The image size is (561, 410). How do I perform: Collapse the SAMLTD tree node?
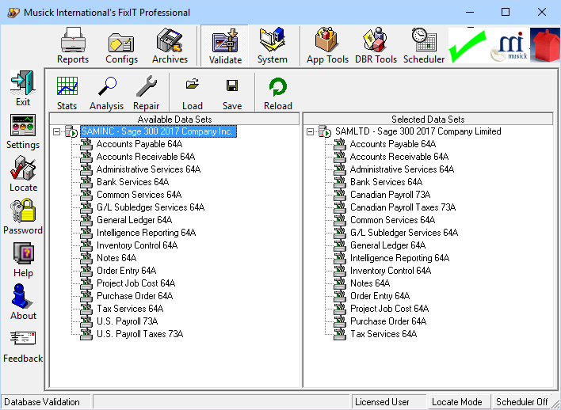coord(310,132)
